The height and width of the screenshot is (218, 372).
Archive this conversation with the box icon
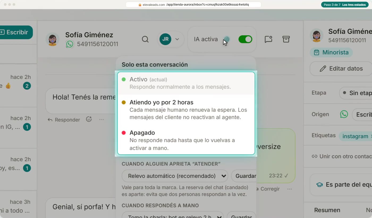click(286, 39)
